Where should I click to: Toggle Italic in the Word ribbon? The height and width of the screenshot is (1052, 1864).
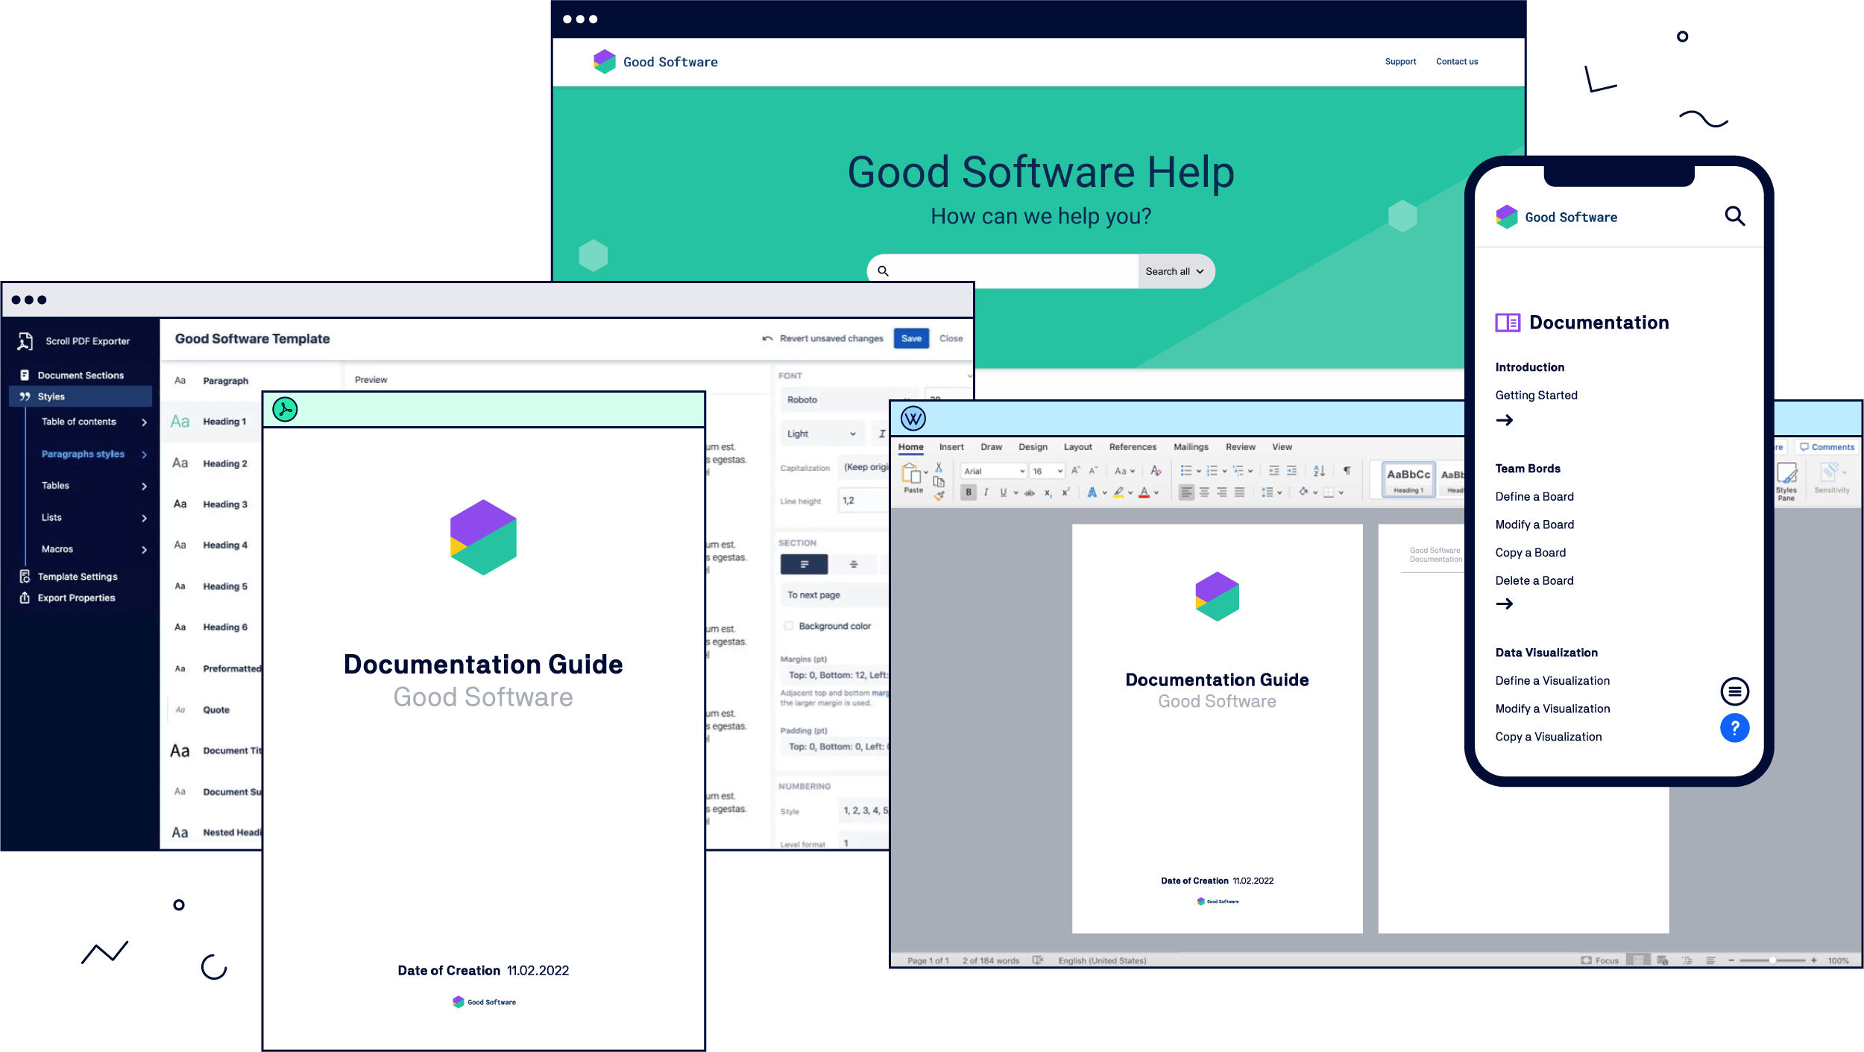986,492
